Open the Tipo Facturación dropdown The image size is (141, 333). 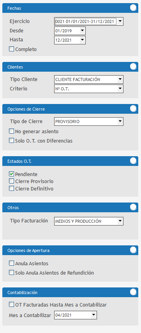coord(89,221)
